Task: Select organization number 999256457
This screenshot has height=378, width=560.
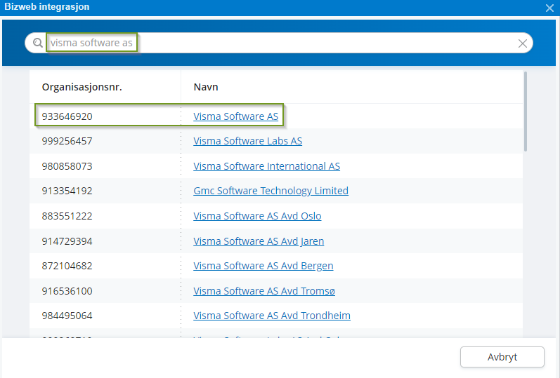Action: pyautogui.click(x=67, y=141)
